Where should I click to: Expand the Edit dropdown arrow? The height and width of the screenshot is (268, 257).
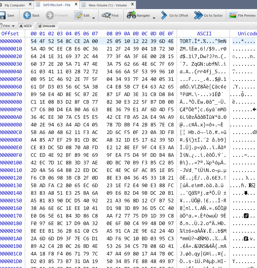point(93,18)
